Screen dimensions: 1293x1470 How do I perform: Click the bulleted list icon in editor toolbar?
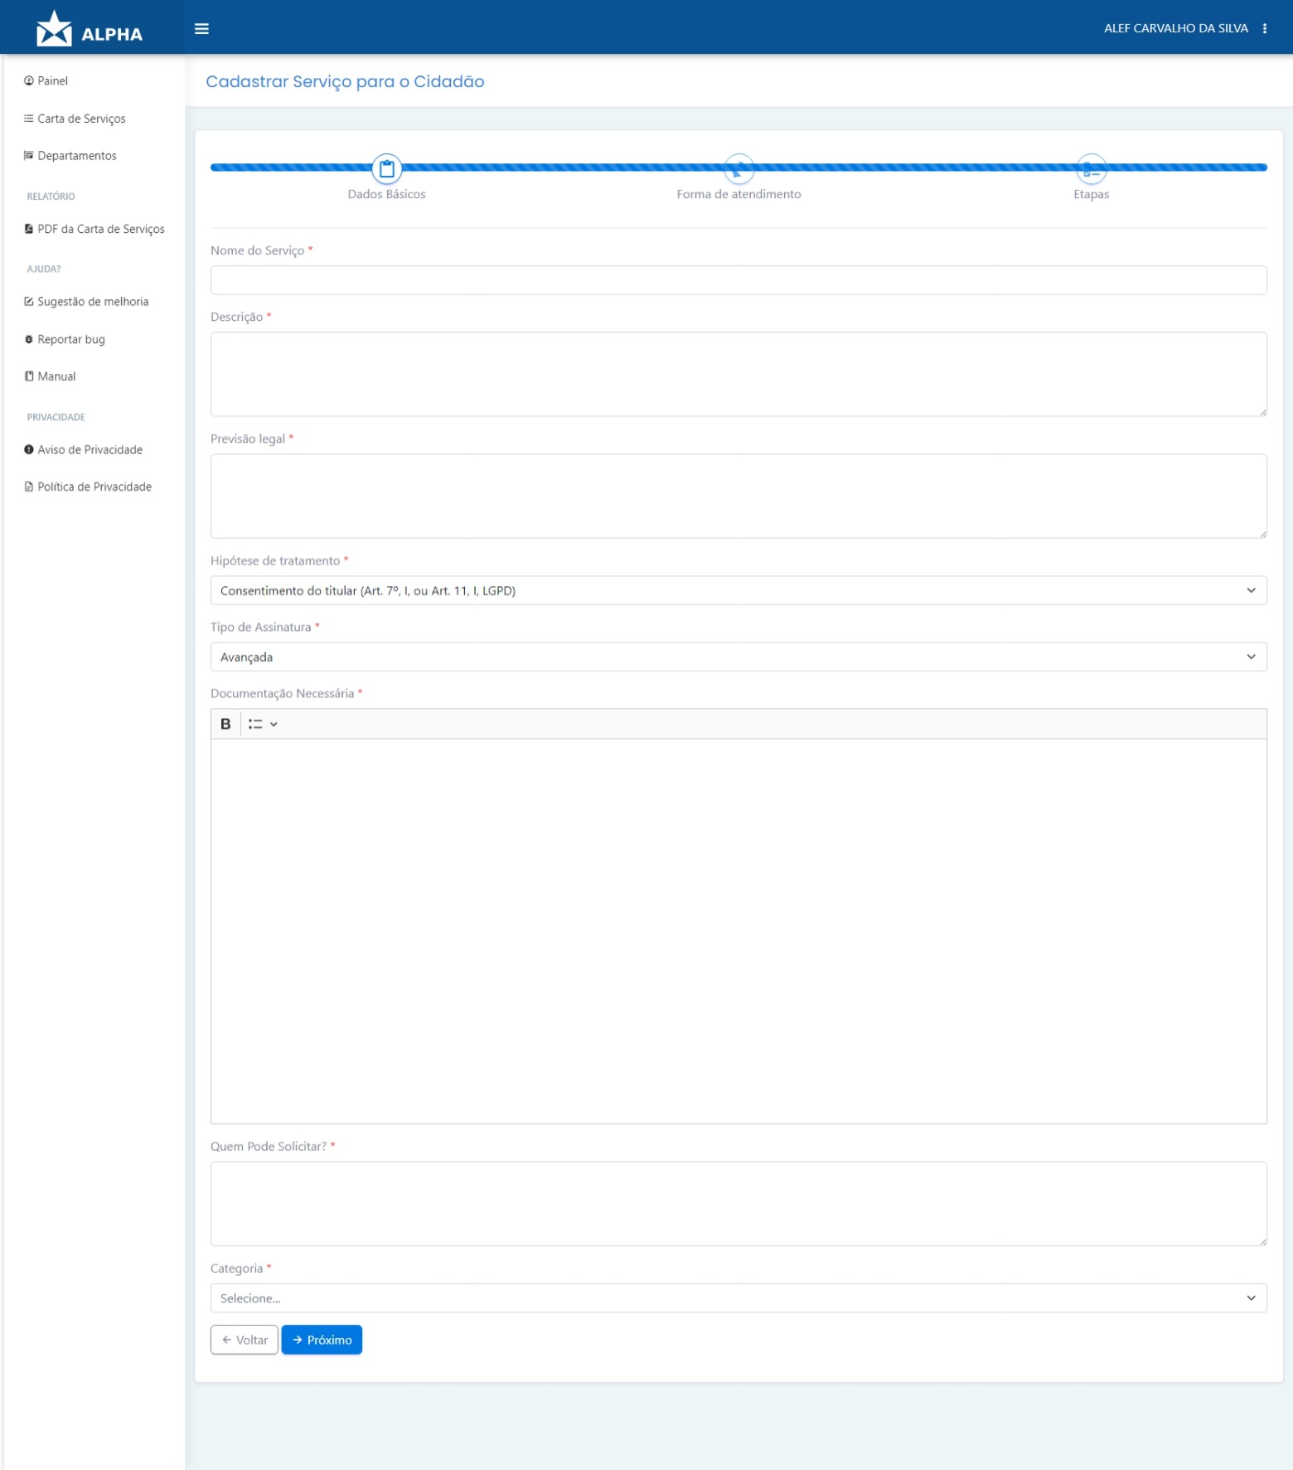click(255, 724)
